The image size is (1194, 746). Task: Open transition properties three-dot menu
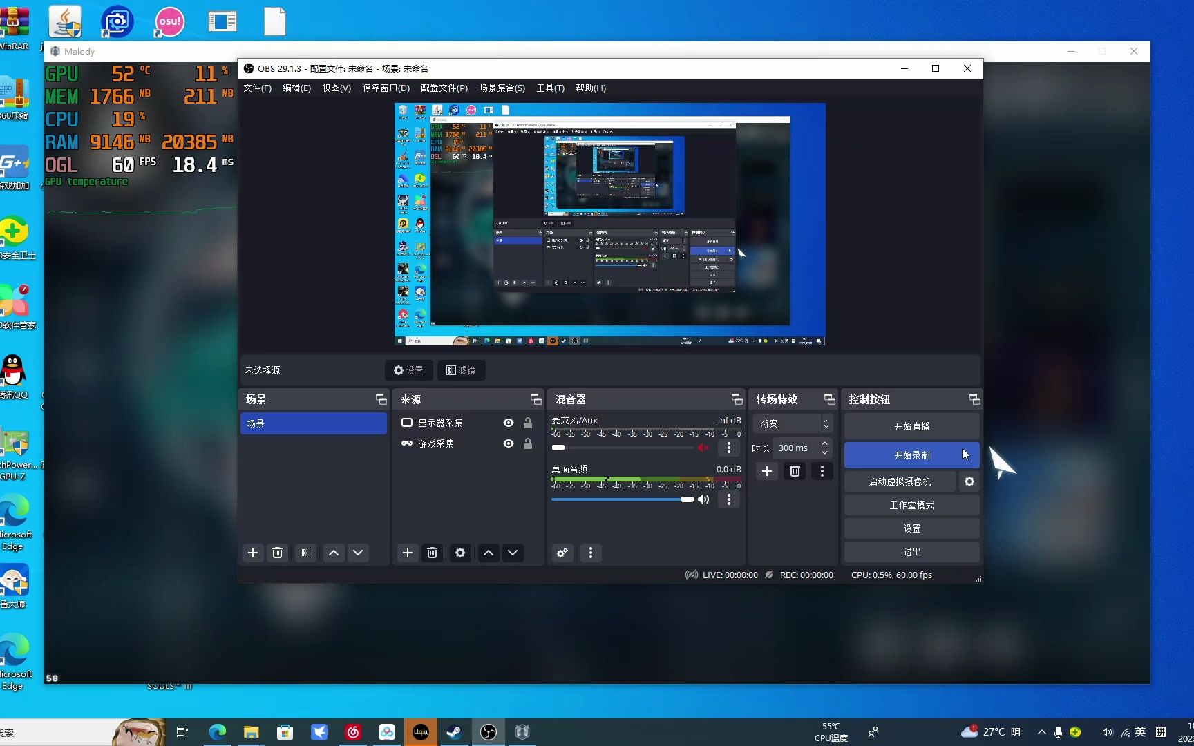[822, 471]
